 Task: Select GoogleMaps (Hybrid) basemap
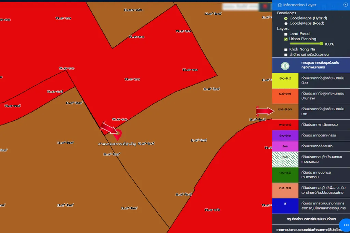286,18
